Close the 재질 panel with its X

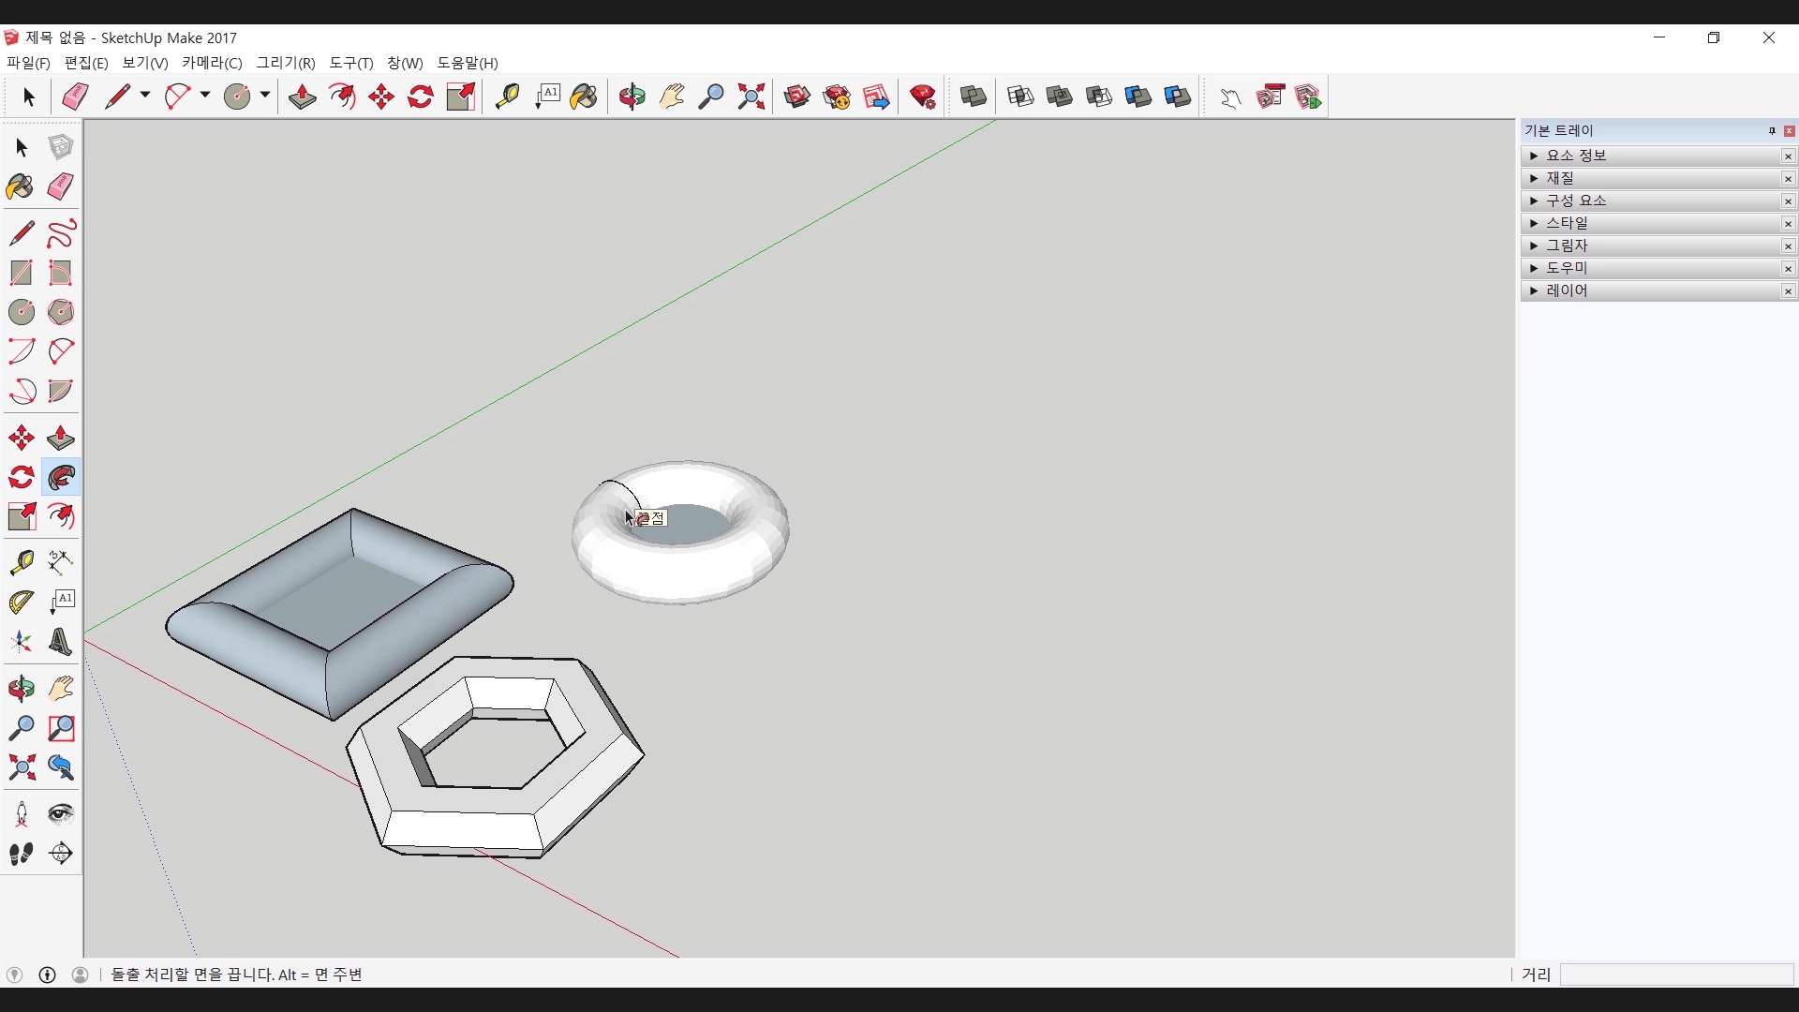(1788, 179)
